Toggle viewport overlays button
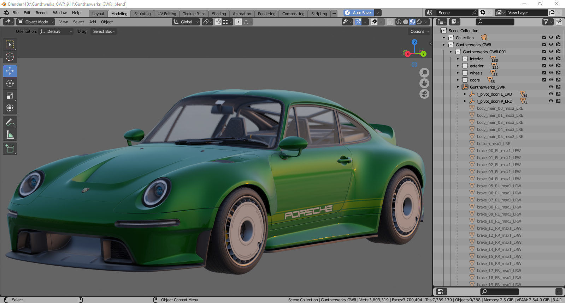This screenshot has height=303, width=565. 374,22
